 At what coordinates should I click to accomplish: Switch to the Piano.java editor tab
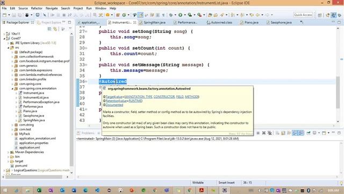[x=249, y=23]
